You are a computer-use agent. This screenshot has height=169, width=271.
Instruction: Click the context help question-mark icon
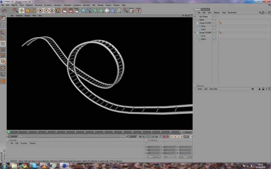tap(126, 10)
